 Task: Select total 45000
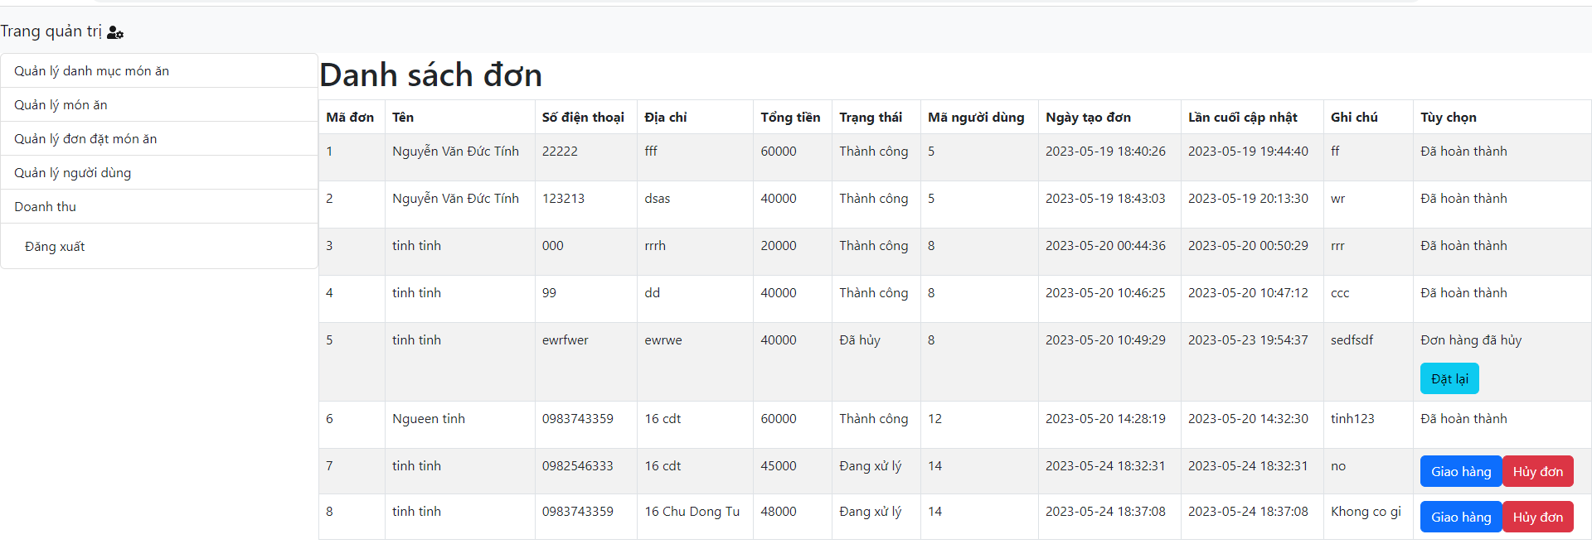(779, 466)
